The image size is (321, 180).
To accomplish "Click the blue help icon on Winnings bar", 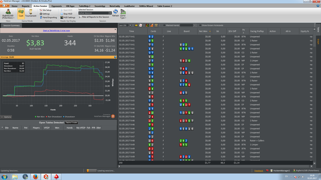I will 115,57.
